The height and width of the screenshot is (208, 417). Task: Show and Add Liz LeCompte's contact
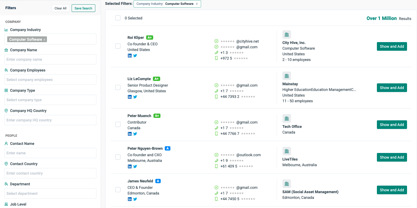(392, 88)
